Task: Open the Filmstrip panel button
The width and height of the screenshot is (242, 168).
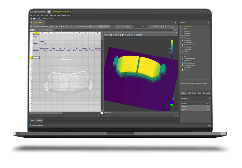Action: 39,121
